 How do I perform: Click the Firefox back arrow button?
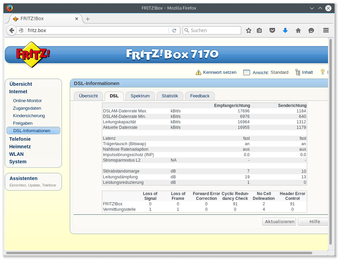[x=12, y=30]
